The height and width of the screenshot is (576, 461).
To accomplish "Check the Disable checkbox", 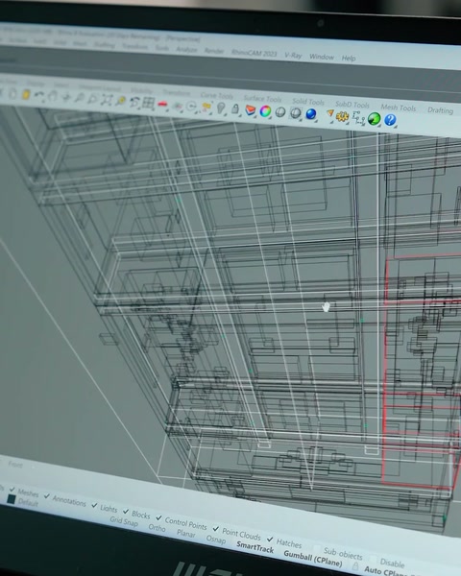I will 374,560.
